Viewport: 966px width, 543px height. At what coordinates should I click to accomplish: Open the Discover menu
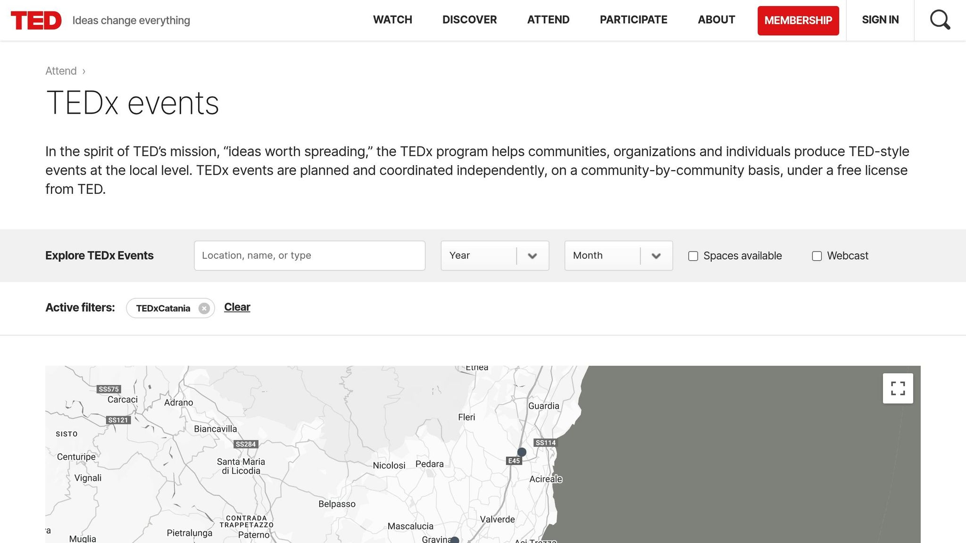[469, 20]
